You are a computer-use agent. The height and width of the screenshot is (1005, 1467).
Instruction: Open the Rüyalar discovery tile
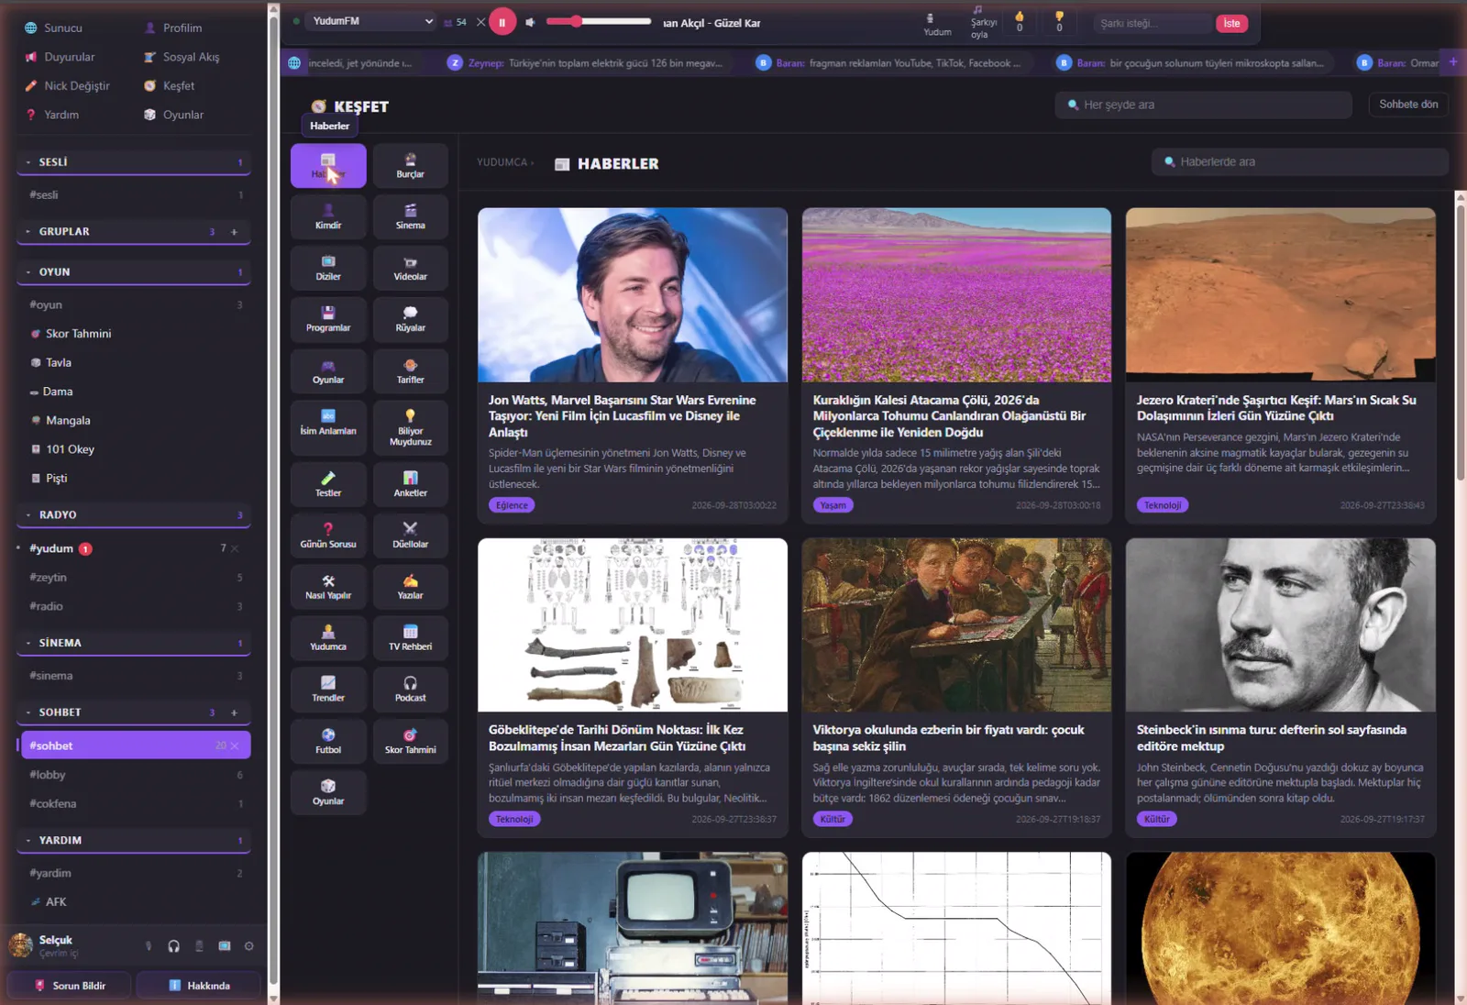point(410,320)
